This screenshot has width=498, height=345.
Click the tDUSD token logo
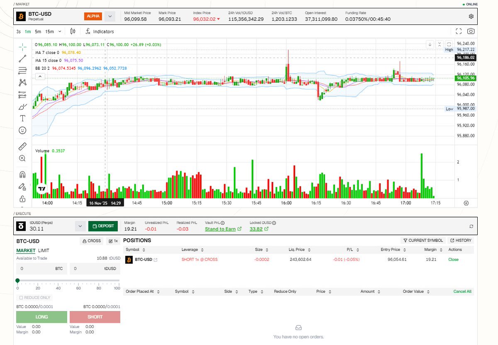coord(20,226)
